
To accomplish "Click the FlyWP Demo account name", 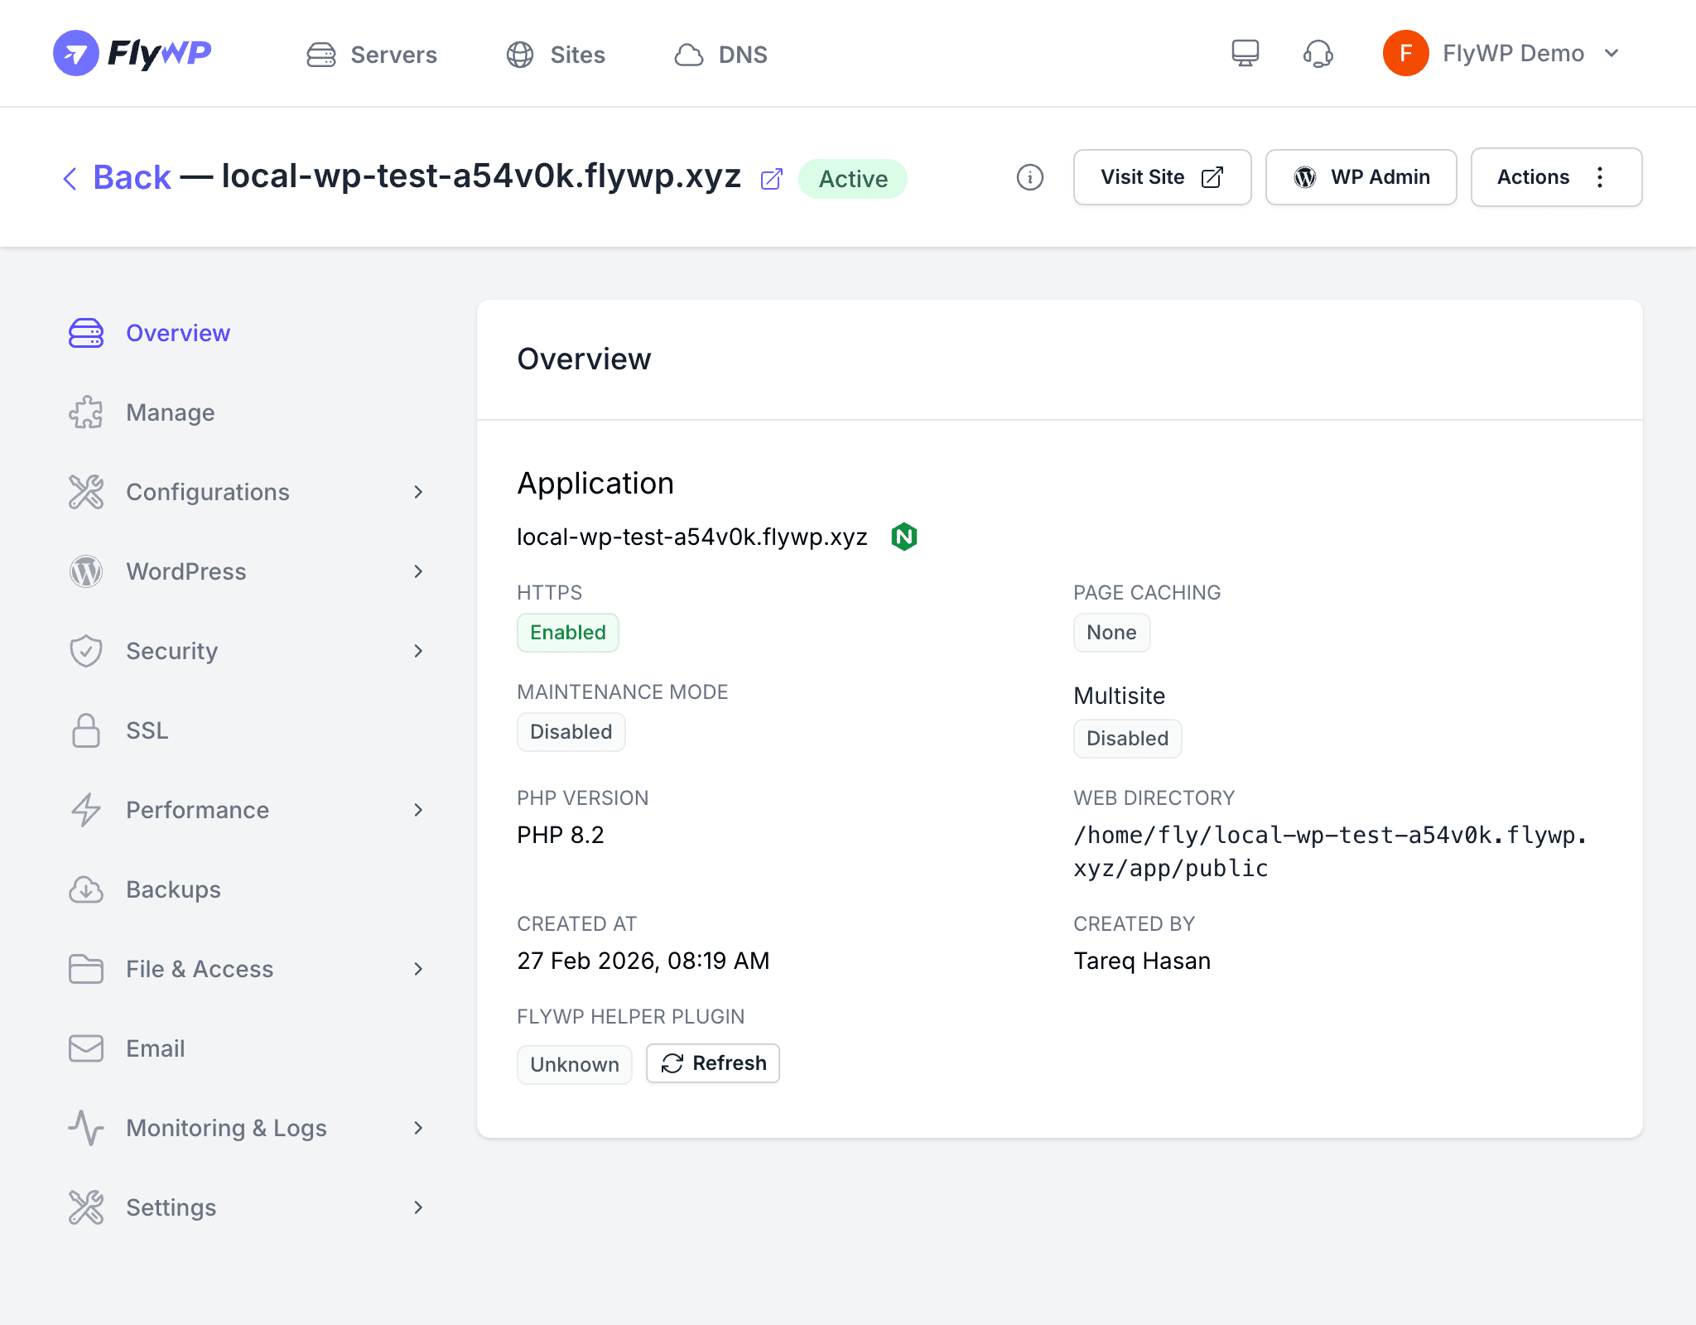I will pyautogui.click(x=1513, y=53).
